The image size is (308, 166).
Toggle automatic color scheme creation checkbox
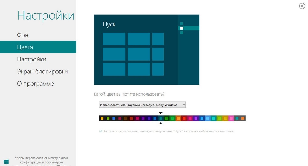click(x=101, y=131)
